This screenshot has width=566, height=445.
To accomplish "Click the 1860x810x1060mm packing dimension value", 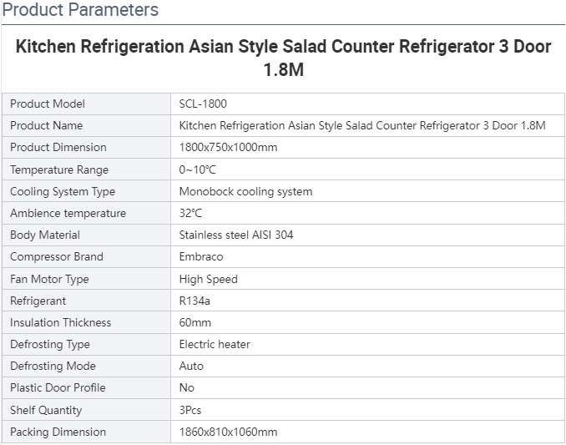I will click(x=228, y=432).
